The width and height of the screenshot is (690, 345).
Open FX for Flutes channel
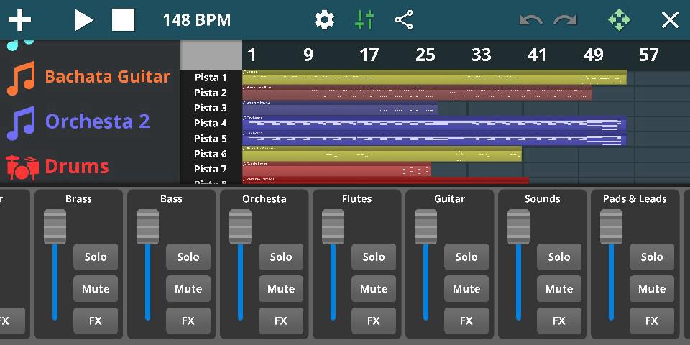[x=374, y=321]
